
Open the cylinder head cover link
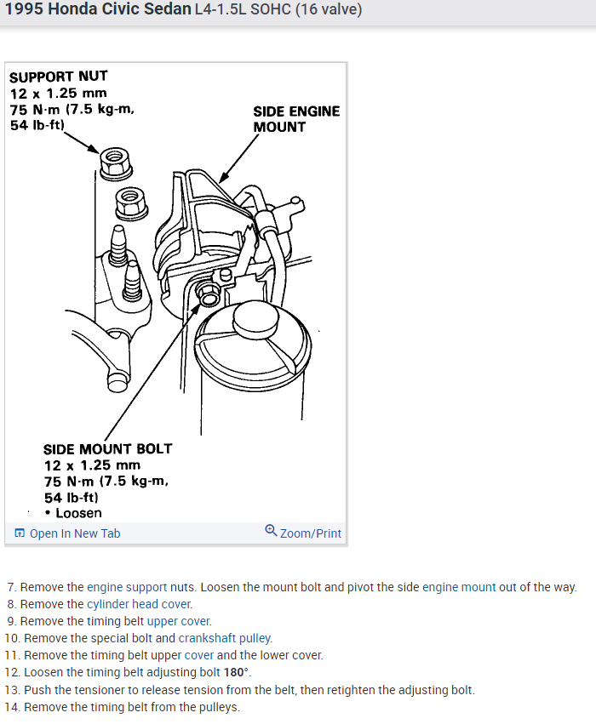click(139, 604)
